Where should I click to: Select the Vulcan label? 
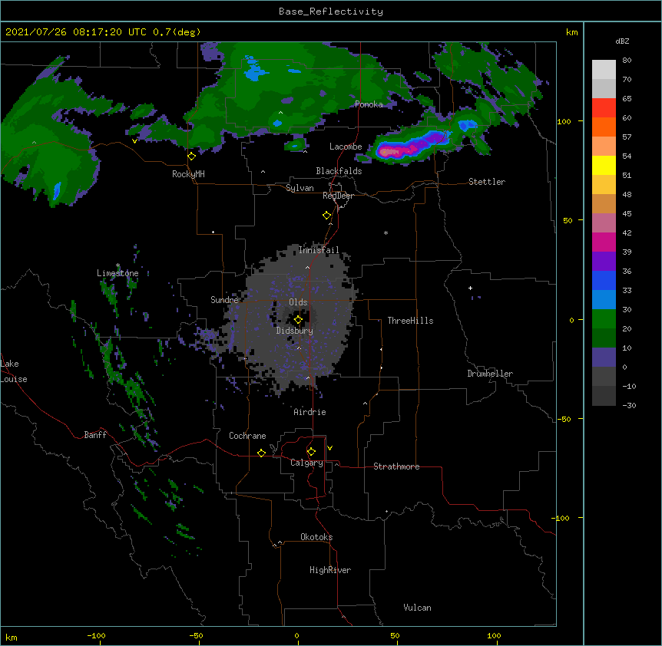[x=417, y=608]
